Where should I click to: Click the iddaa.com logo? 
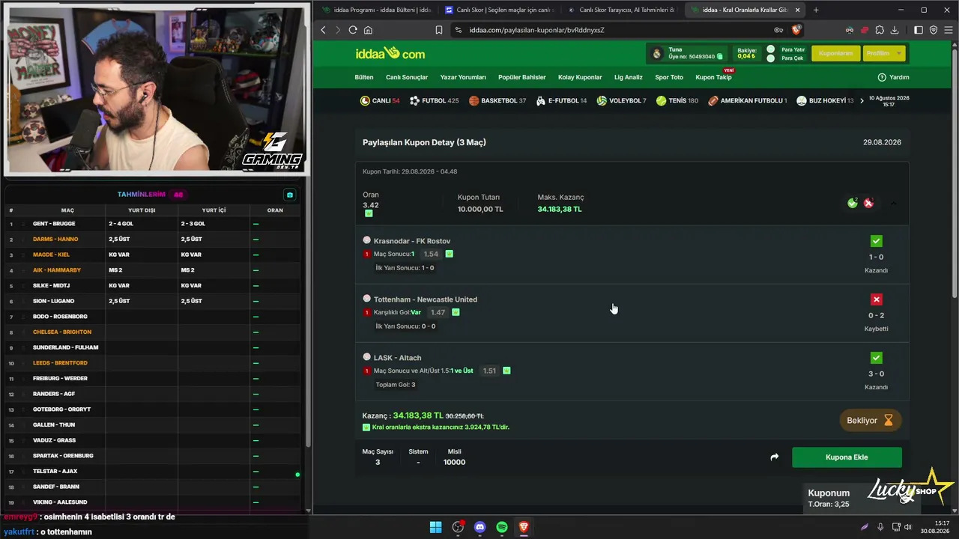point(390,53)
